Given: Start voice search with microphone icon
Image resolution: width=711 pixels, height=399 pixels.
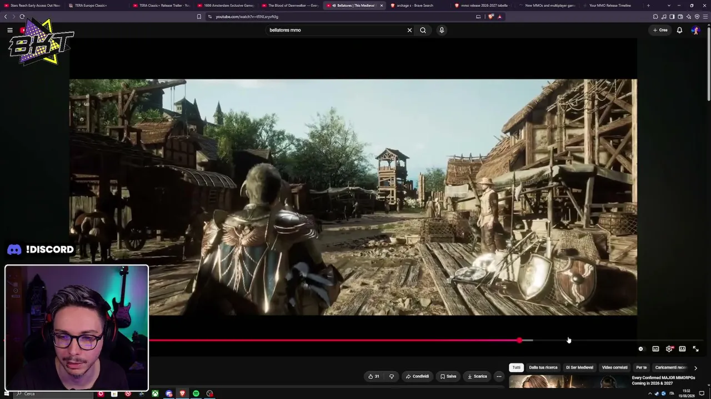Looking at the screenshot, I should click(x=442, y=30).
